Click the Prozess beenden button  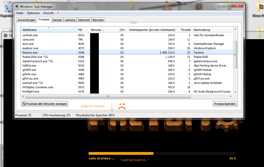(225, 104)
